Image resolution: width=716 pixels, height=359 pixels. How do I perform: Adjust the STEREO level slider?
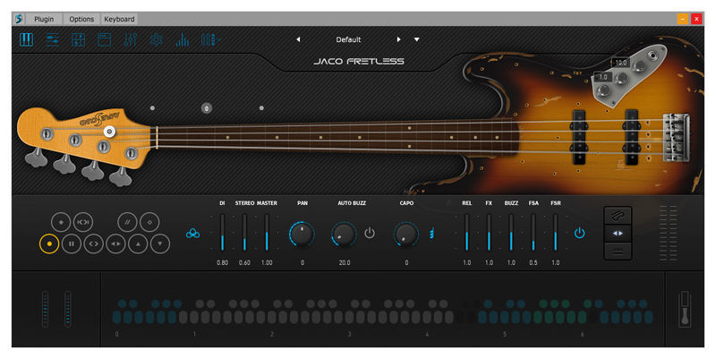[244, 232]
